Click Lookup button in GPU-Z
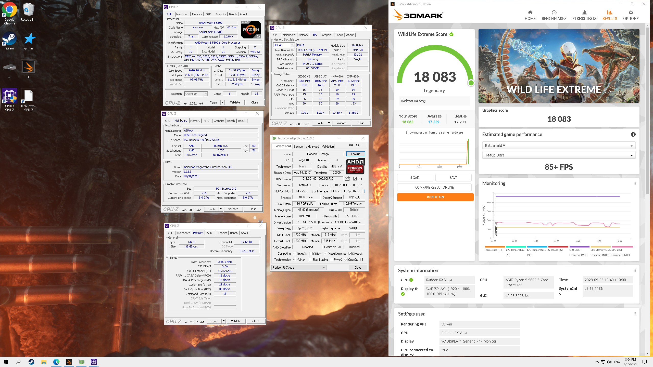653x367 pixels. (355, 154)
